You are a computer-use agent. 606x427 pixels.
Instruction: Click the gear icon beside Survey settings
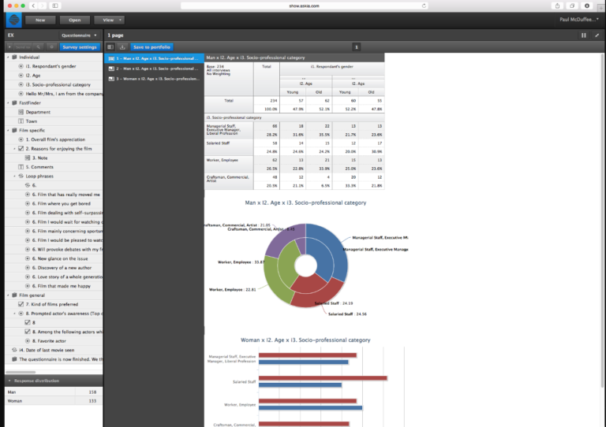point(51,47)
